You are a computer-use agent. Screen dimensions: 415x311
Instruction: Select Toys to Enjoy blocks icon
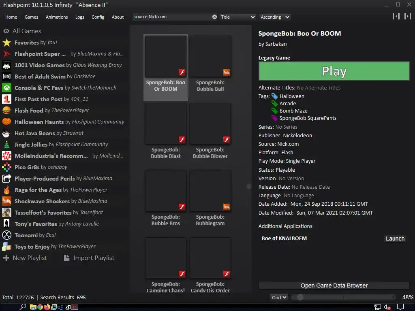pos(6,247)
